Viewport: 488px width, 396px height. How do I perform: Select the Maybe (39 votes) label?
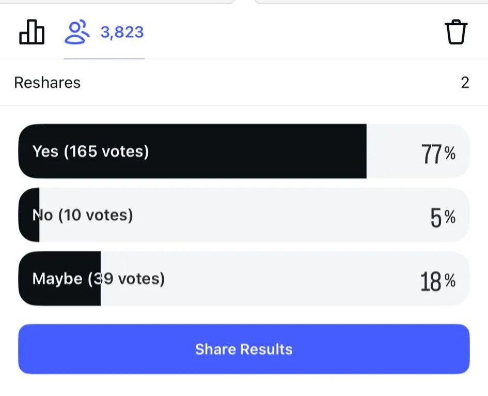[x=98, y=279]
